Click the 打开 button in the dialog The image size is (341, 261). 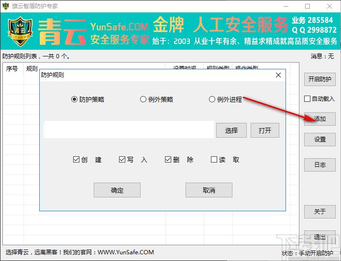(265, 130)
